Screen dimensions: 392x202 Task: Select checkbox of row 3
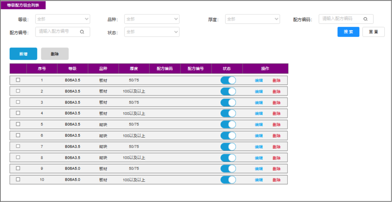click(18, 102)
